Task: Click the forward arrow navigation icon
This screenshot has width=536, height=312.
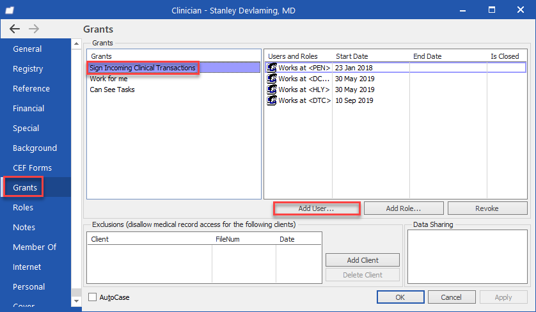Action: [x=34, y=29]
